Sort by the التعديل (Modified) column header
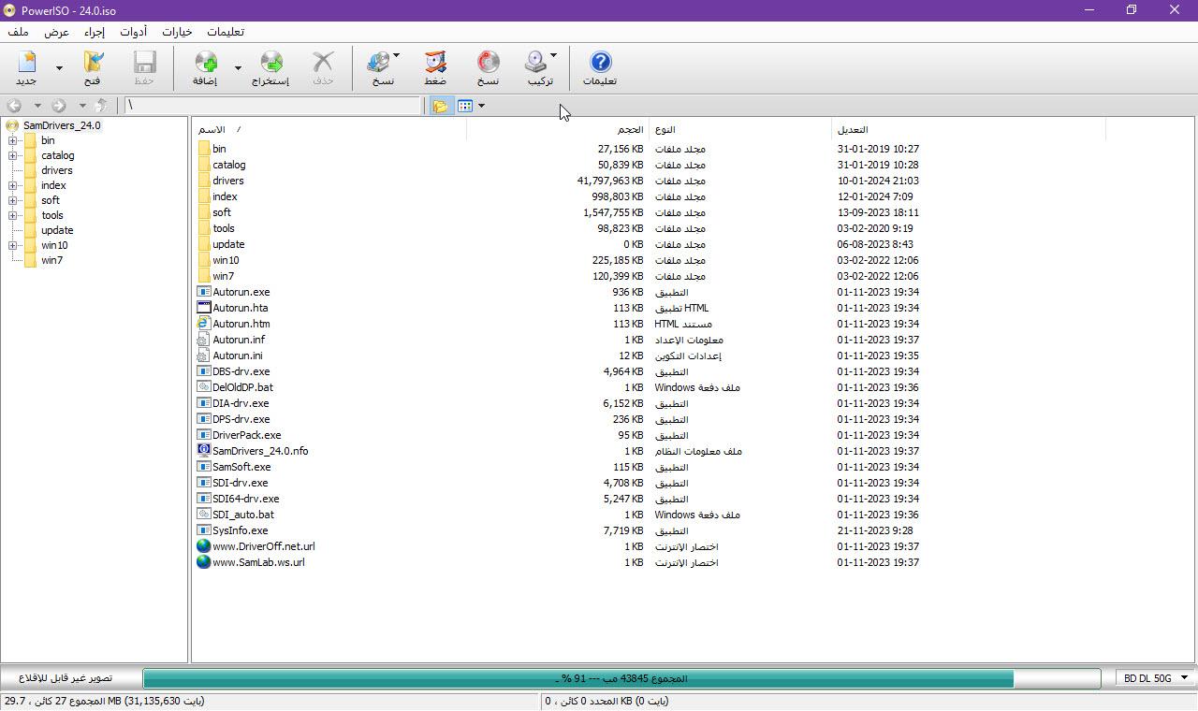The width and height of the screenshot is (1198, 711). tap(968, 129)
